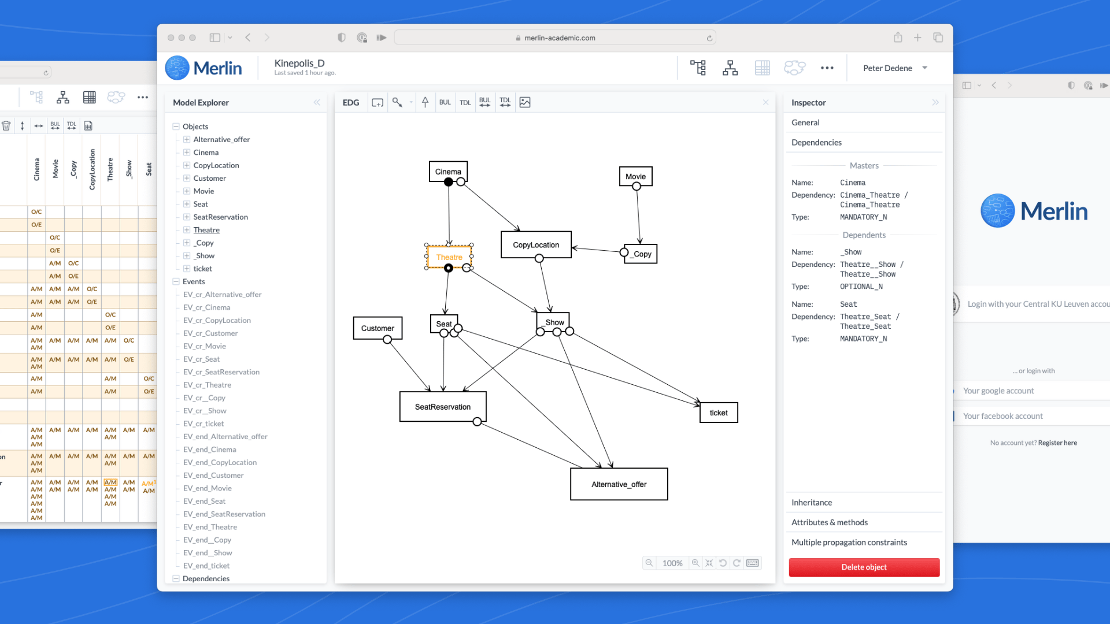Select the dependency arrow tool icon
Screen dimensions: 1110x624
(x=397, y=102)
